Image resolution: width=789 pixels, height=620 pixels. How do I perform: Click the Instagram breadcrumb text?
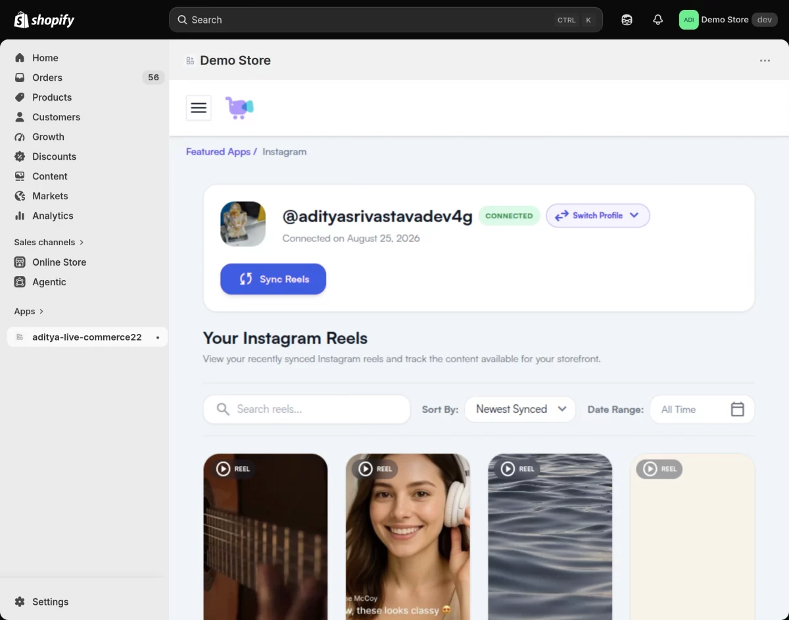(x=284, y=152)
